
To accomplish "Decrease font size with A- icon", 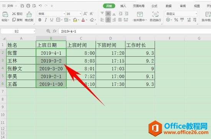I will pos(92,13).
